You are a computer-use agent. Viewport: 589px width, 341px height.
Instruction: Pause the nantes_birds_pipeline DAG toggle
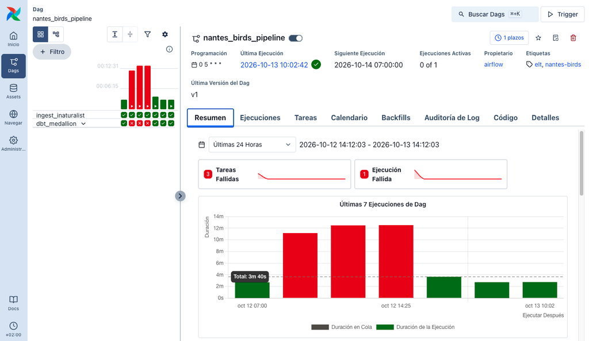(296, 38)
